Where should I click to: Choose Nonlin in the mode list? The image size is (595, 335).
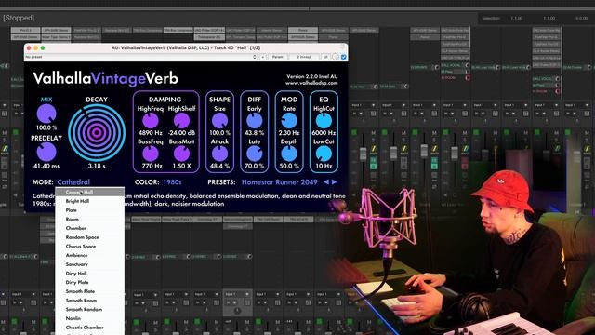point(90,318)
